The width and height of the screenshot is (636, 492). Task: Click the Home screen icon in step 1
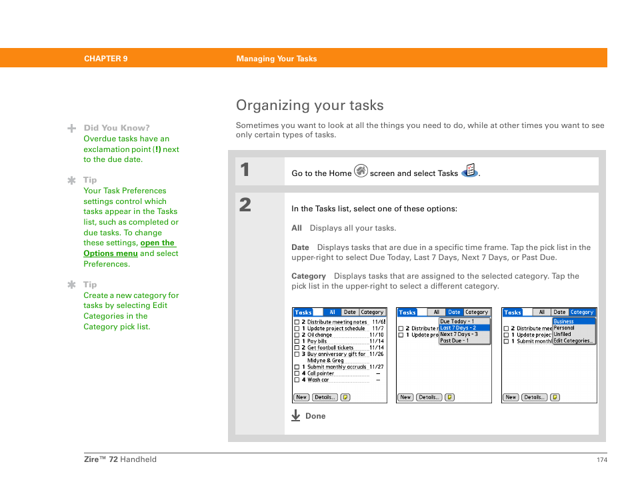pyautogui.click(x=361, y=171)
